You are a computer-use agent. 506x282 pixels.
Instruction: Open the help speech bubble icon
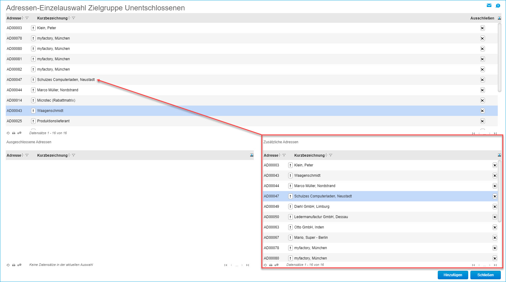498,5
